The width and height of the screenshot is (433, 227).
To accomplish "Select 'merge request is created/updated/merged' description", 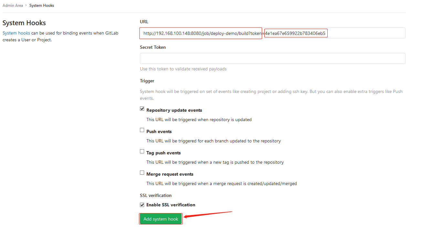I will pos(221,183).
